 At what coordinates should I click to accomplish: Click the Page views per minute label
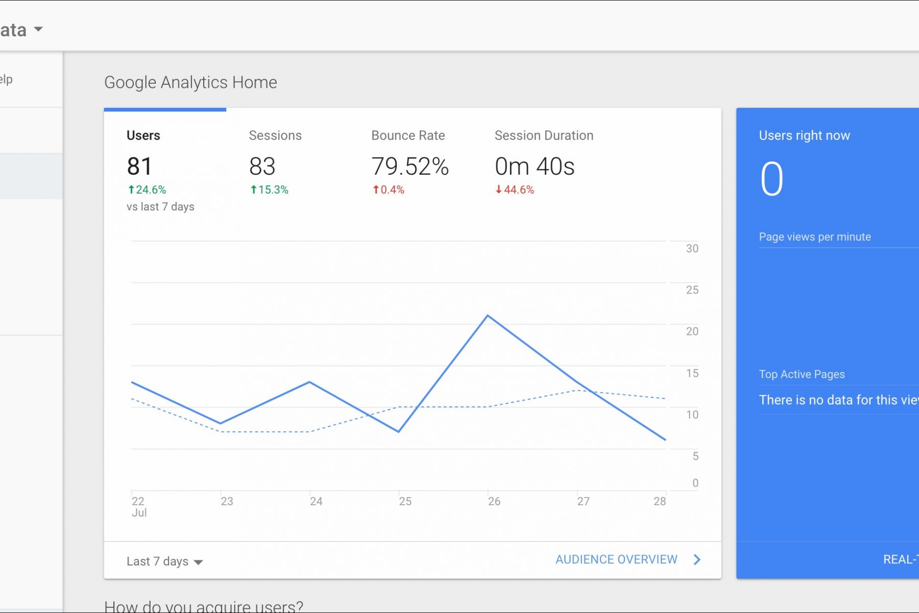pos(815,237)
